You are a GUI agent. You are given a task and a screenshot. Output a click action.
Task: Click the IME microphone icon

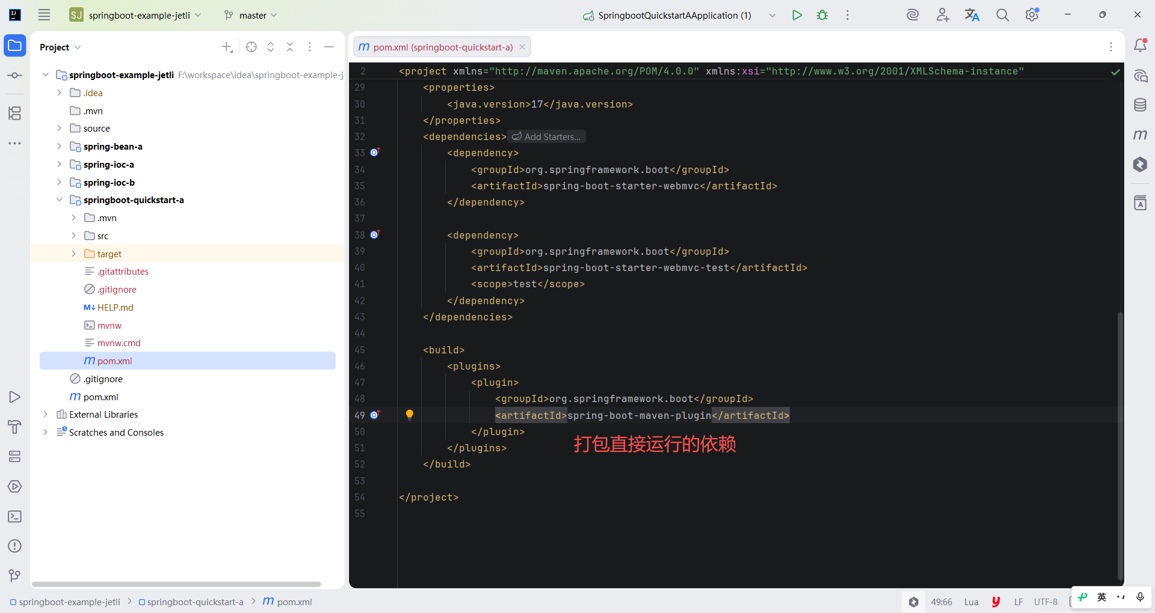(x=1140, y=597)
